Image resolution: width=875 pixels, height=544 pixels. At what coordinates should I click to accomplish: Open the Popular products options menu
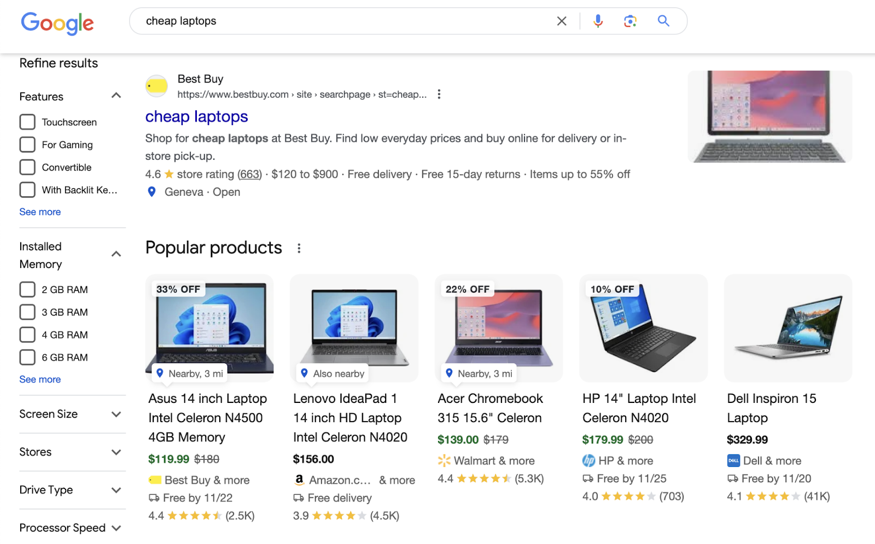(299, 248)
